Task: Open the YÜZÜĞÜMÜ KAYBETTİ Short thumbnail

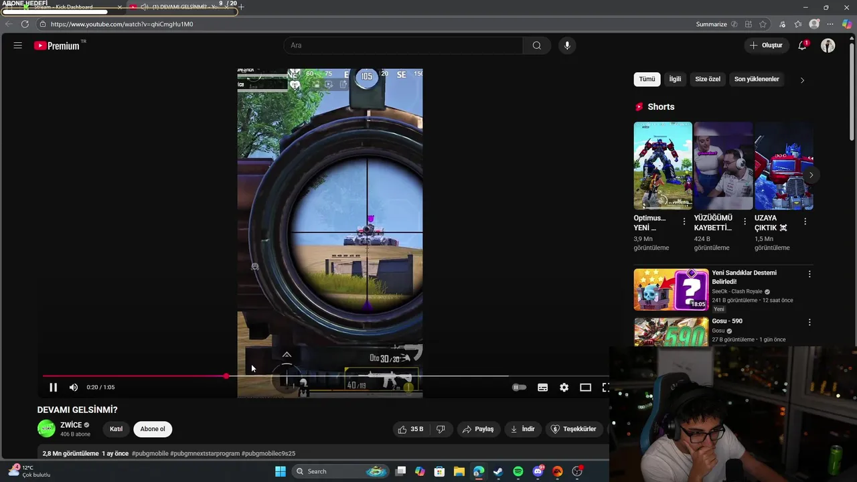Action: (723, 165)
